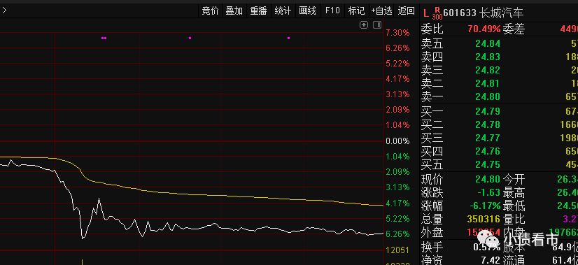Click the L marker beside stock code
The width and height of the screenshot is (578, 265).
(426, 14)
